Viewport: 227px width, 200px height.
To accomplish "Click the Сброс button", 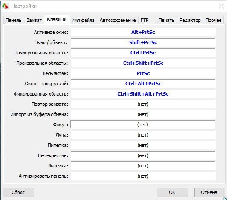I will coord(18,192).
